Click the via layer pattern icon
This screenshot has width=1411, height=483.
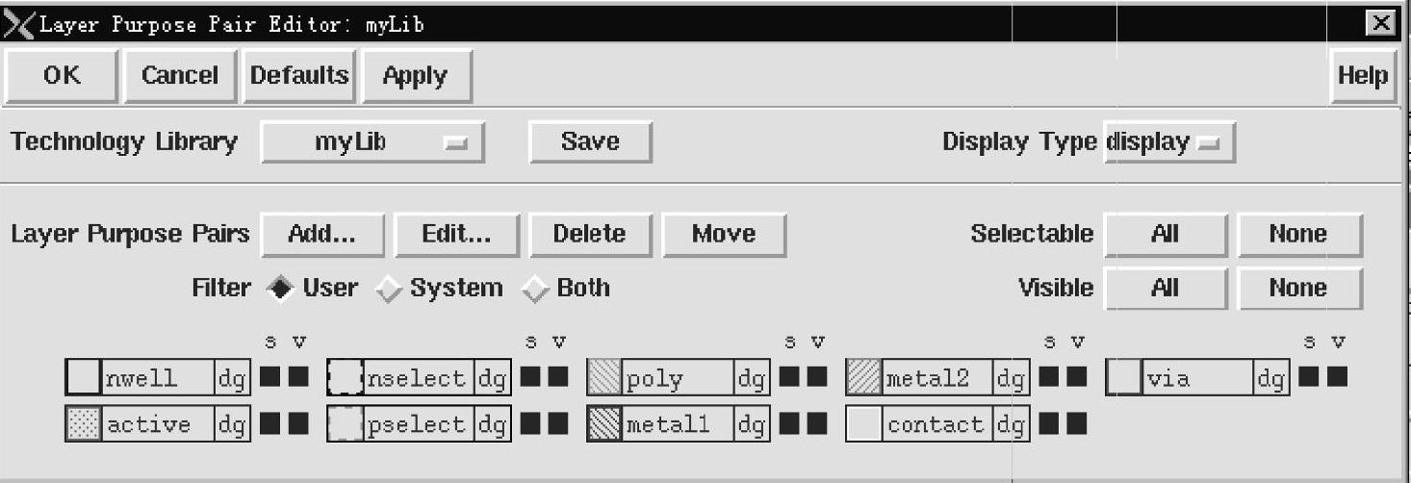tap(1124, 378)
